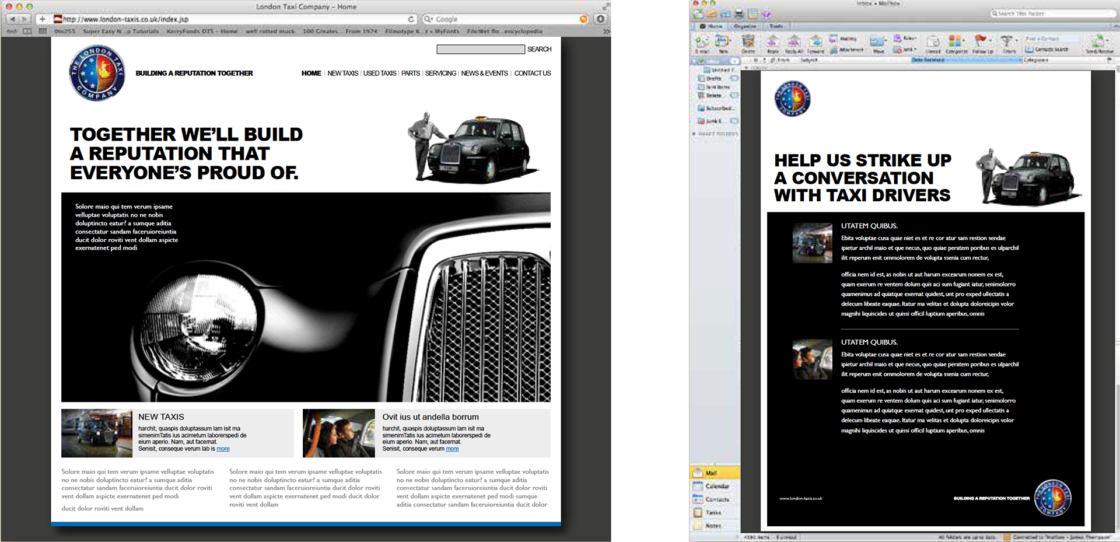Click Outlook's New item icon
Viewport: 1120px width, 542px height.
click(722, 44)
